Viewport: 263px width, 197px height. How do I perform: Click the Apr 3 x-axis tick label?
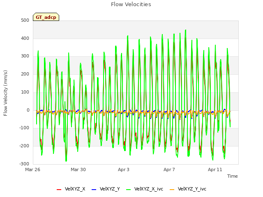[124, 170]
